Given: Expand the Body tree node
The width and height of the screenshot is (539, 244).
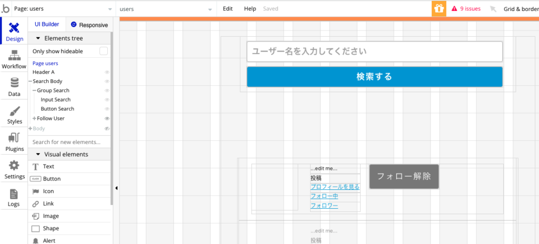Looking at the screenshot, I should (30, 128).
